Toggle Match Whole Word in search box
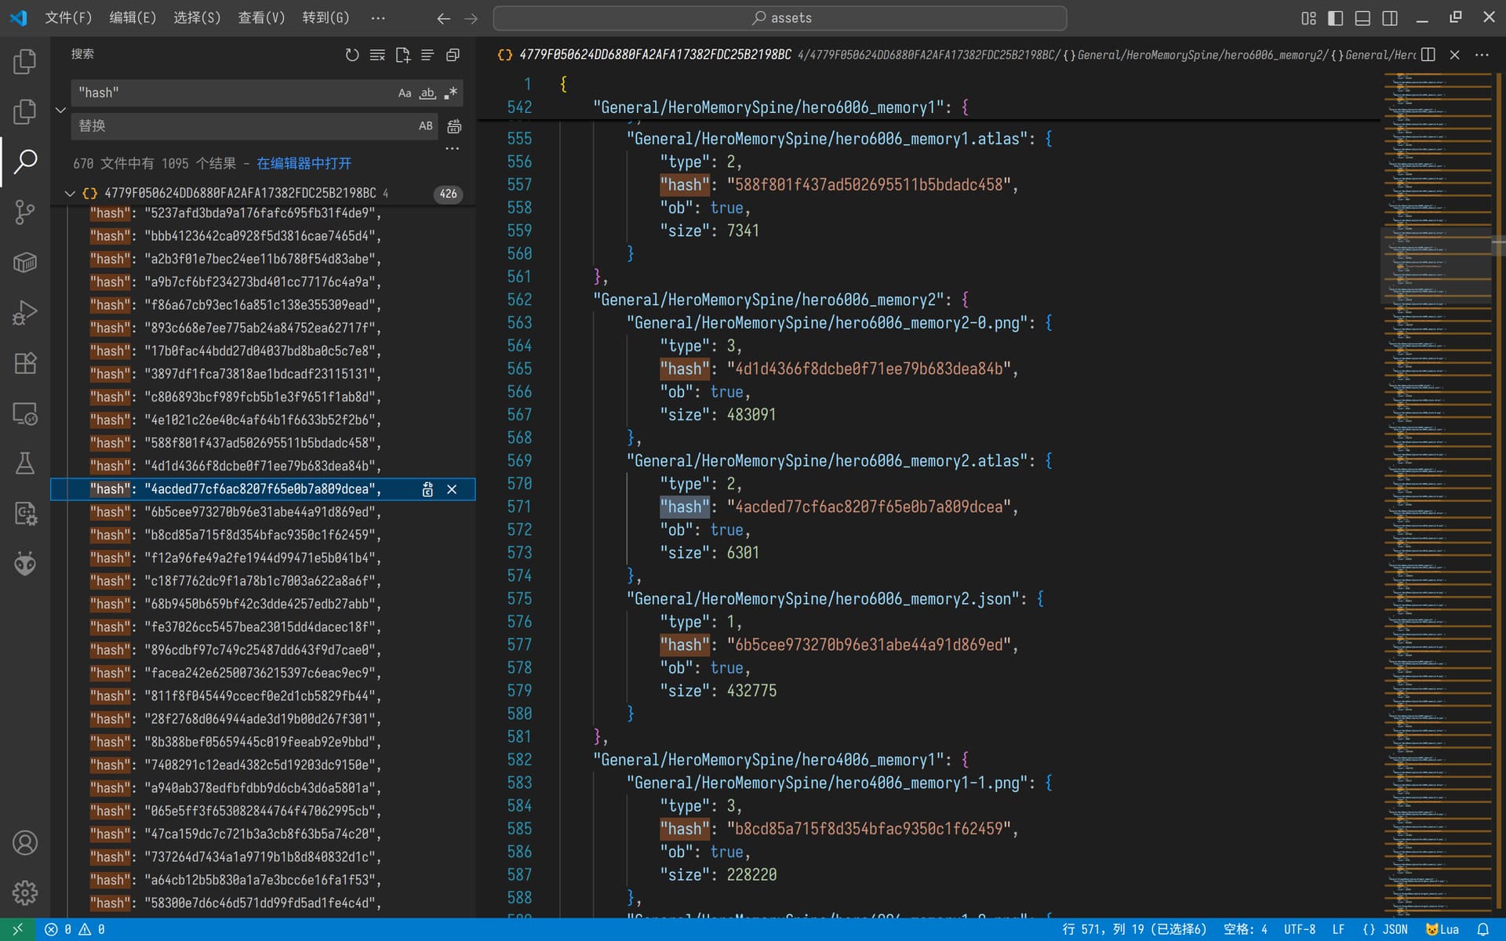The height and width of the screenshot is (941, 1506). click(427, 93)
